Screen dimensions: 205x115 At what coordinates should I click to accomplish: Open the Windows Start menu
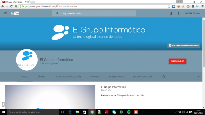(3, 112)
